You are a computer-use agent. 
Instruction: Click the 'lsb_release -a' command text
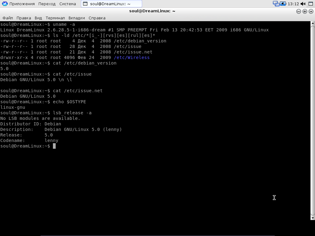(72, 113)
